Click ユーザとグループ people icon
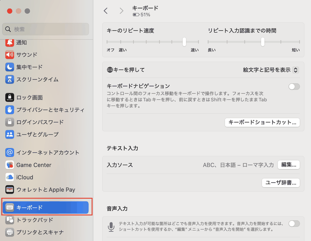This screenshot has height=241, width=311. click(9, 134)
